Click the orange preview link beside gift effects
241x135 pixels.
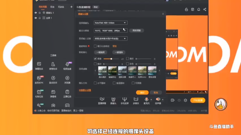click(x=114, y=46)
